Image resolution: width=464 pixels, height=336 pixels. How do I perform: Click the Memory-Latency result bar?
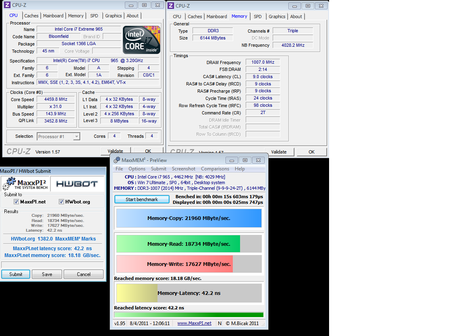pos(189,293)
